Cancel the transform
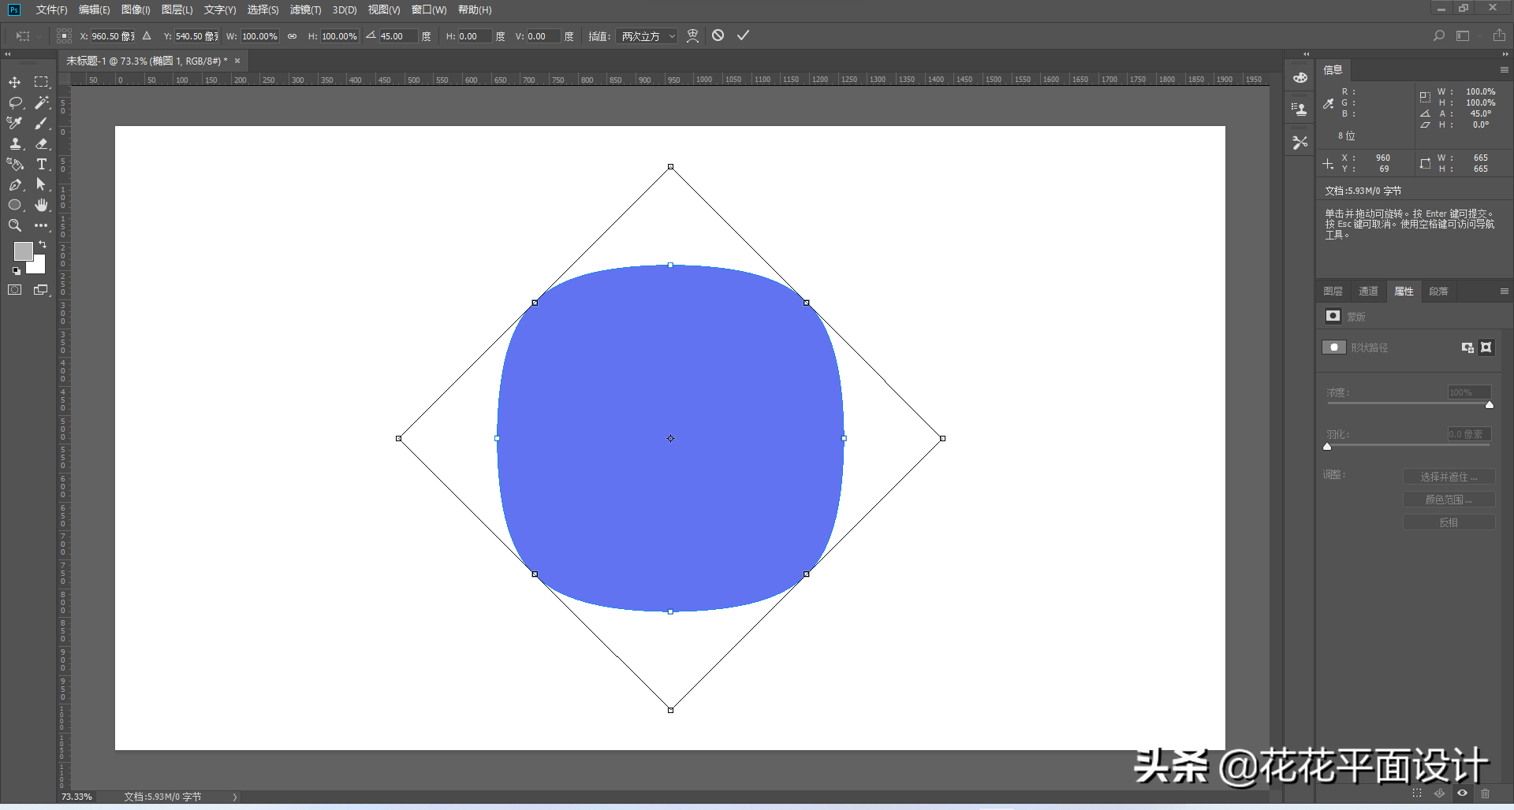 718,35
